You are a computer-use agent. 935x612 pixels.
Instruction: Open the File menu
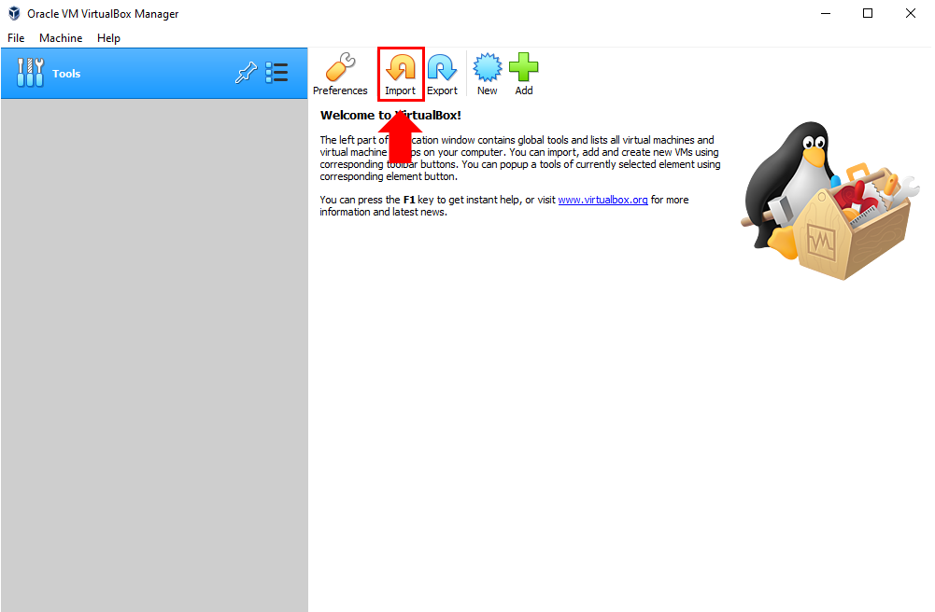tap(16, 38)
